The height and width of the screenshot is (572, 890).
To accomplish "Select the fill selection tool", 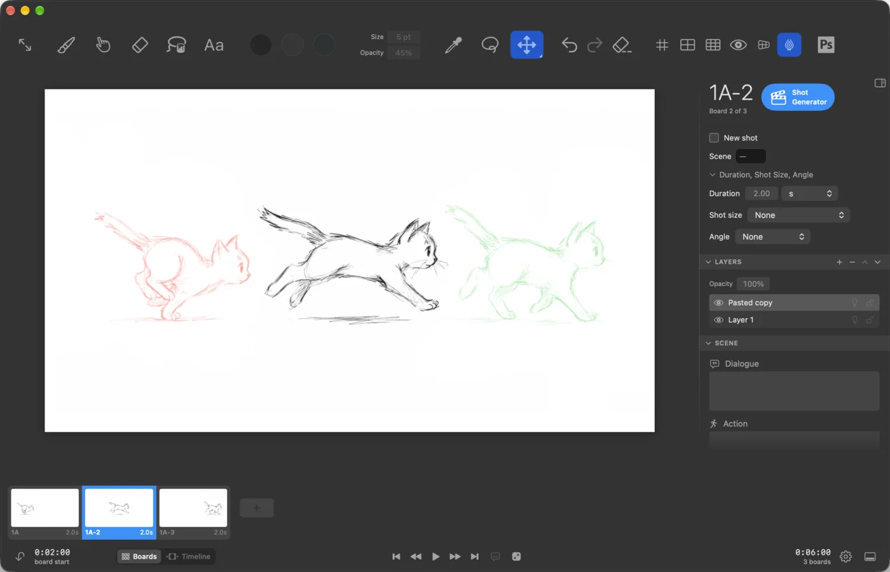I will click(176, 45).
